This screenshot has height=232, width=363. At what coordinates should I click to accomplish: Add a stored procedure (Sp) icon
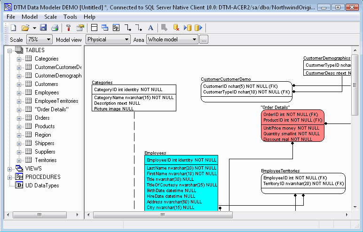(116, 28)
